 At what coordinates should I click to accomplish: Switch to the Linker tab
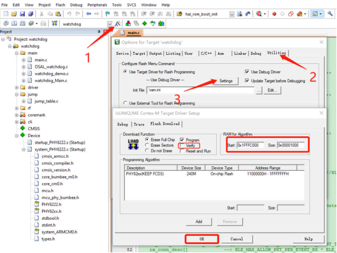(240, 54)
